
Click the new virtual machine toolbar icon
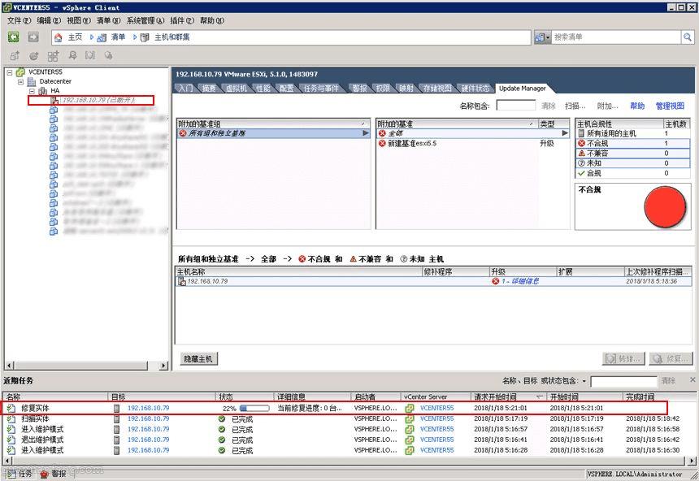click(15, 56)
